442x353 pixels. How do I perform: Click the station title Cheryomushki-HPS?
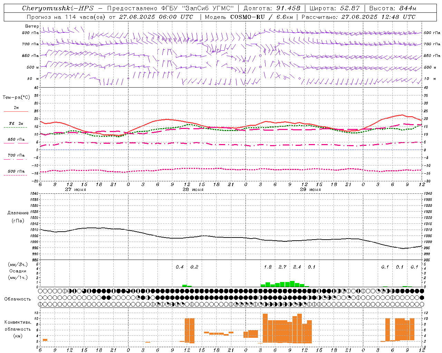tap(58, 8)
